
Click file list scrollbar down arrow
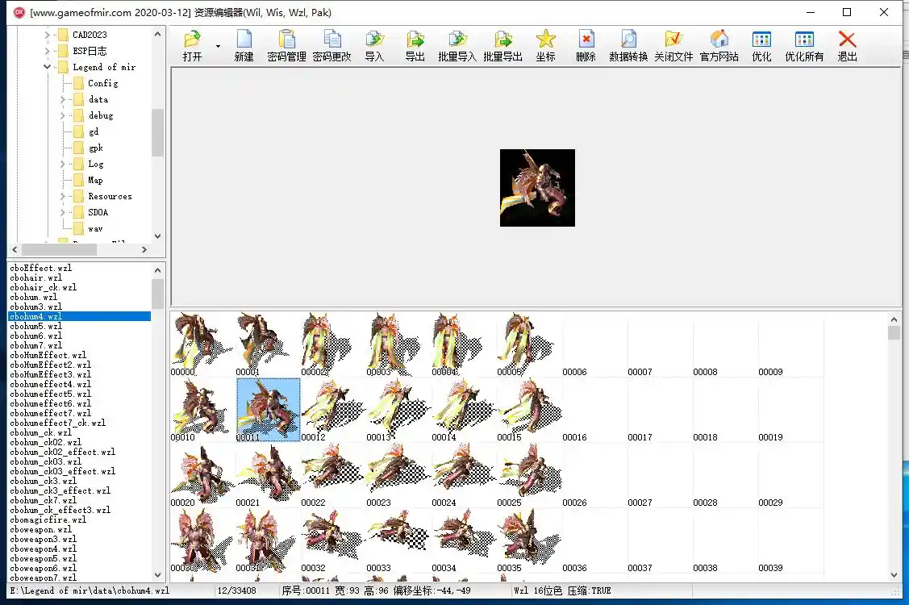tap(158, 575)
